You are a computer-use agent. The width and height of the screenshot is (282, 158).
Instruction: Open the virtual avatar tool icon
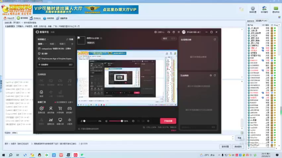[51, 110]
